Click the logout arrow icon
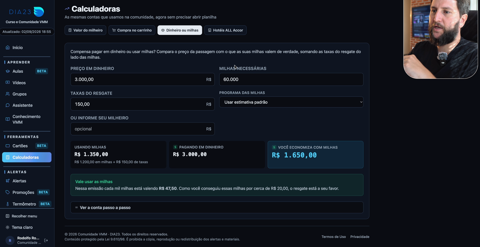This screenshot has width=480, height=247. click(46, 240)
